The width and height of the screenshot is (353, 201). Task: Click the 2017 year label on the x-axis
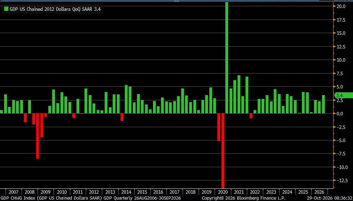point(175,192)
